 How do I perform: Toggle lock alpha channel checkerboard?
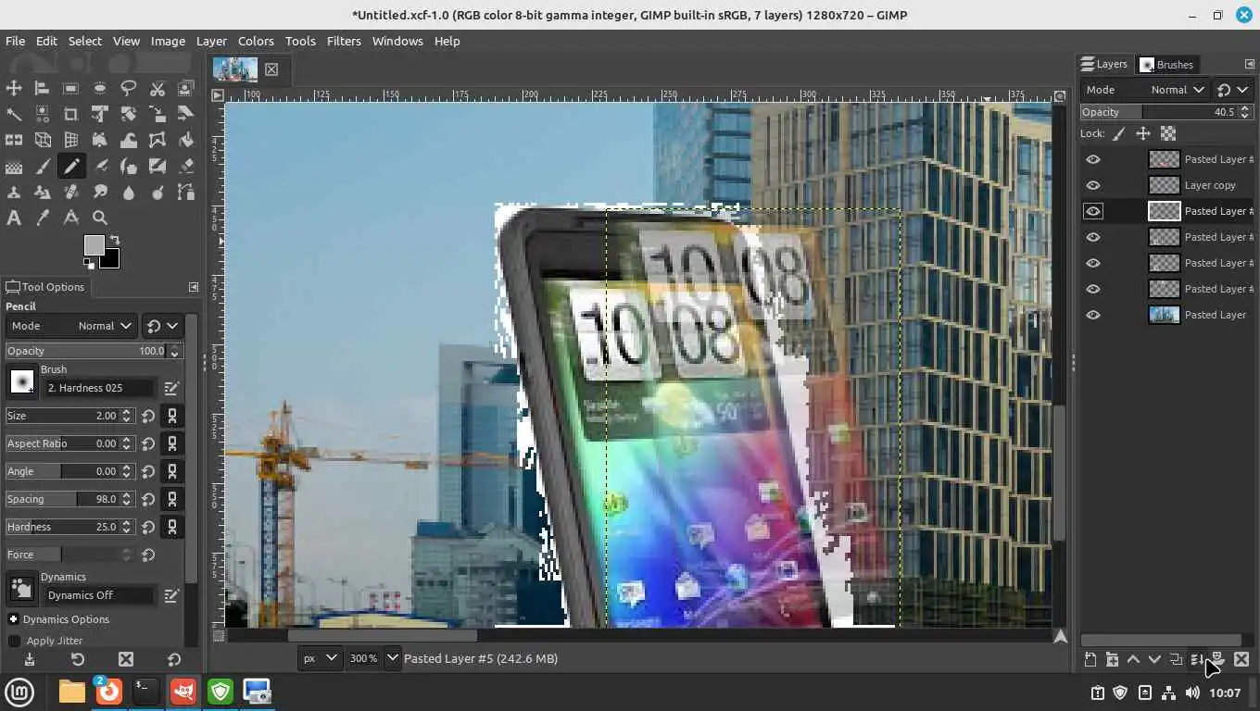pos(1168,133)
